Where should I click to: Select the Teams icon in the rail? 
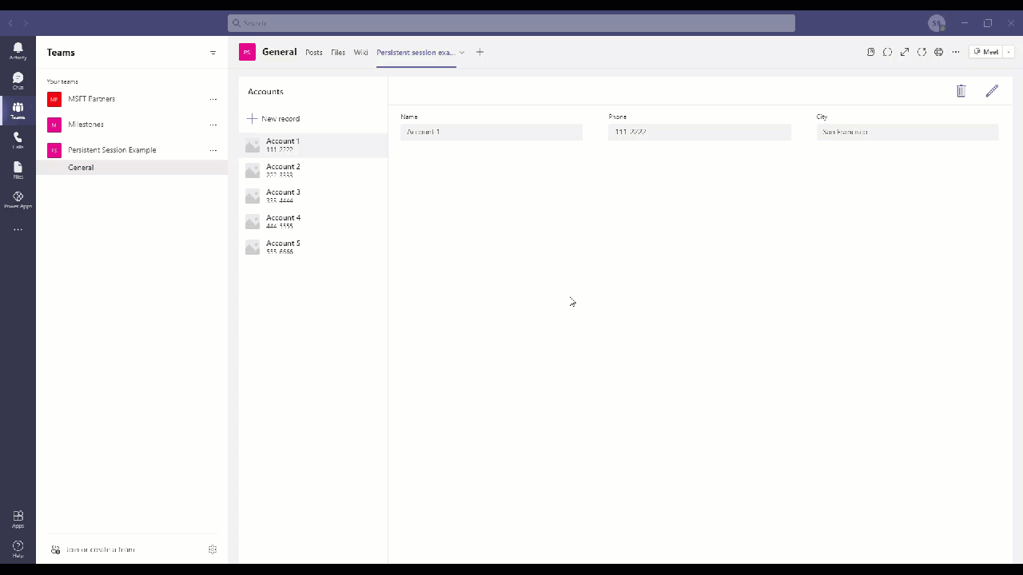(18, 110)
